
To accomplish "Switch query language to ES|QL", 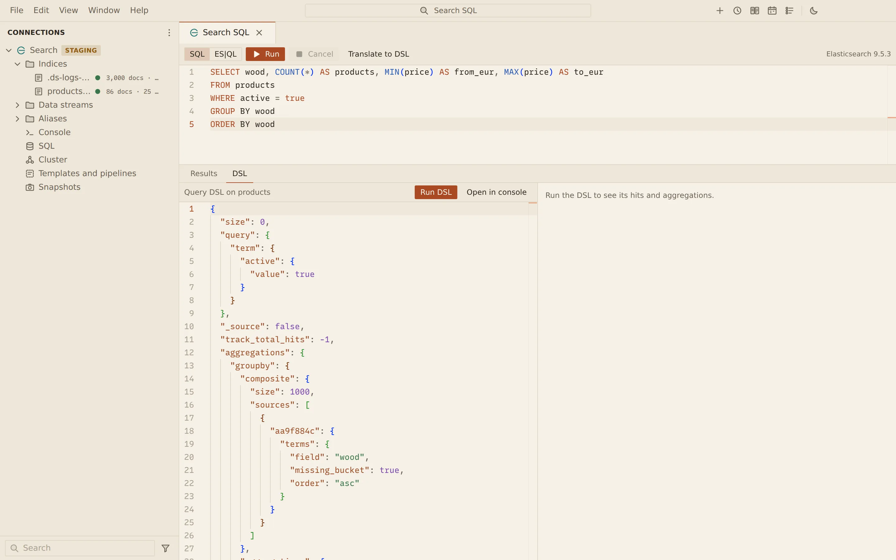I will pos(226,54).
